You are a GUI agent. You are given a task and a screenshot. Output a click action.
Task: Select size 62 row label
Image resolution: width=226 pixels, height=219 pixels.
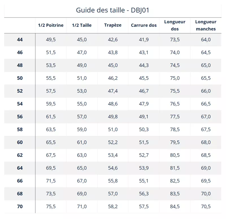tap(20, 155)
